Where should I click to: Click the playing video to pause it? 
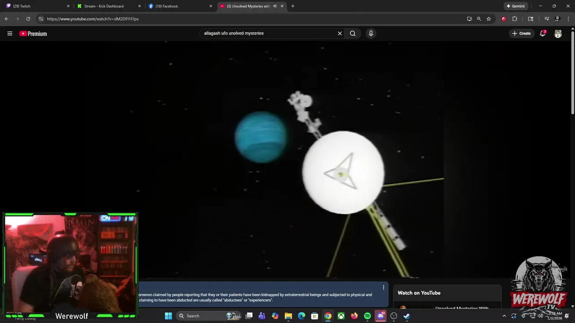[x=287, y=159]
